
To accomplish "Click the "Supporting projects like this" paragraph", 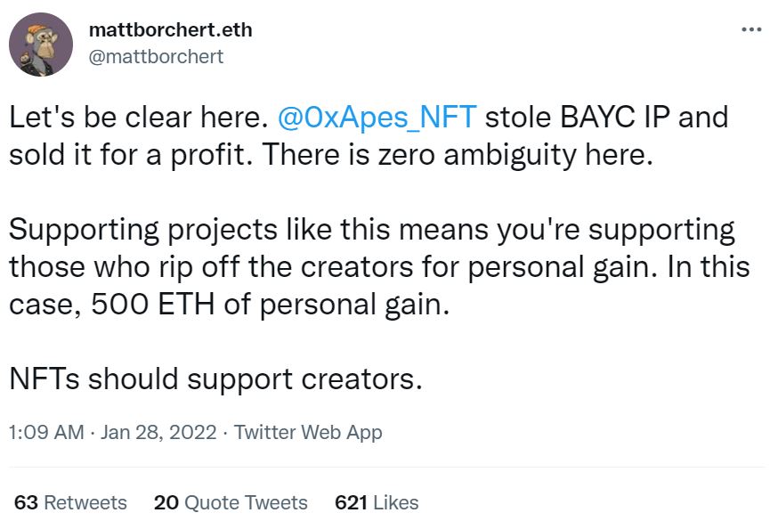I will (x=379, y=267).
